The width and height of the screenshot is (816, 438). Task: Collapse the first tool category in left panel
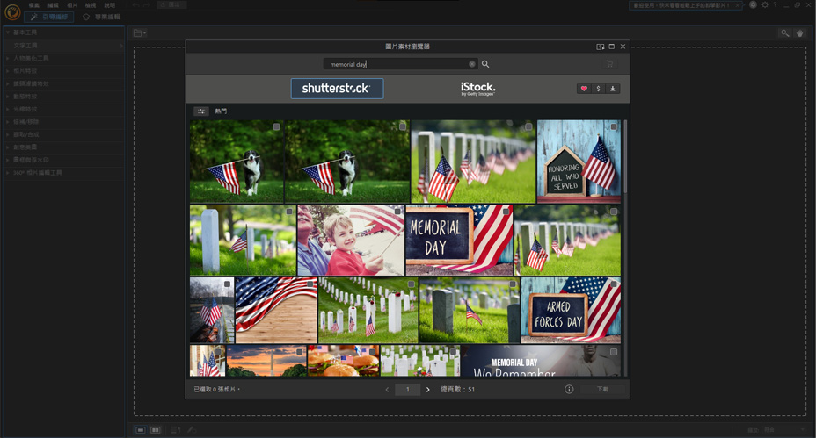pos(8,32)
